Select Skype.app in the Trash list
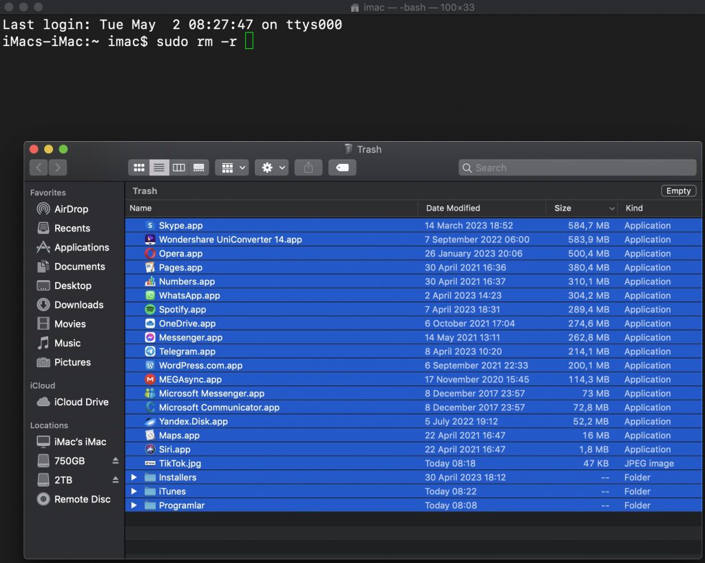The height and width of the screenshot is (563, 705). click(x=180, y=226)
